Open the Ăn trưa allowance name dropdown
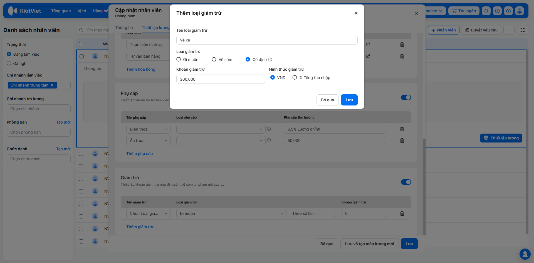This screenshot has height=263, width=534. (149, 141)
